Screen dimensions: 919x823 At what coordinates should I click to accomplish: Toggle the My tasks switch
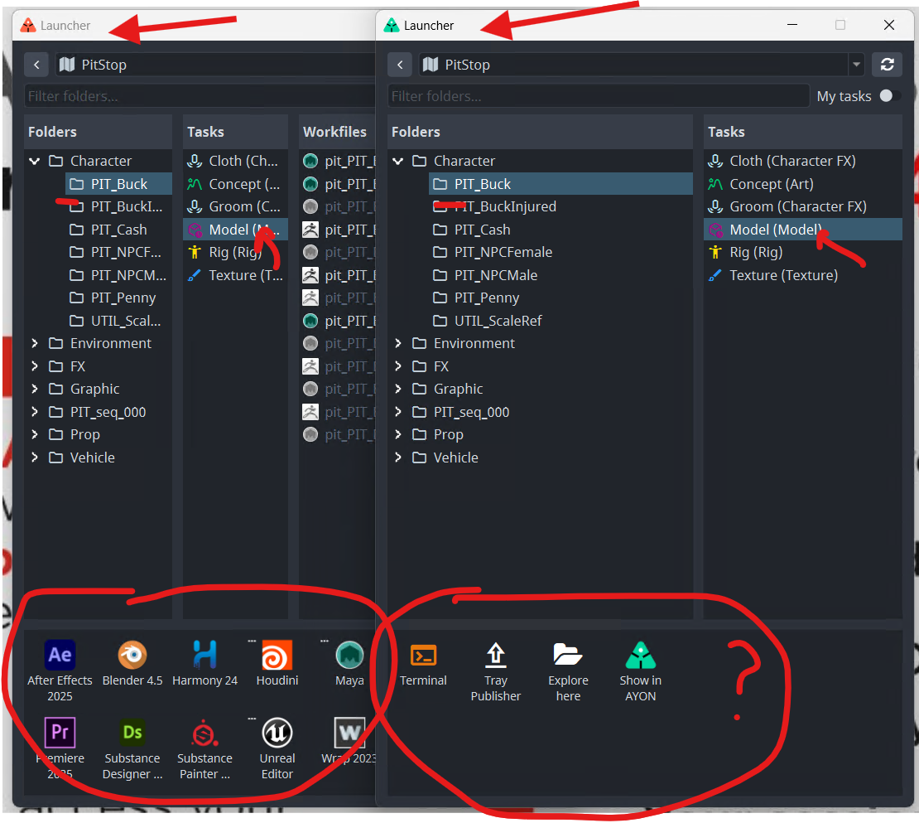tap(890, 96)
